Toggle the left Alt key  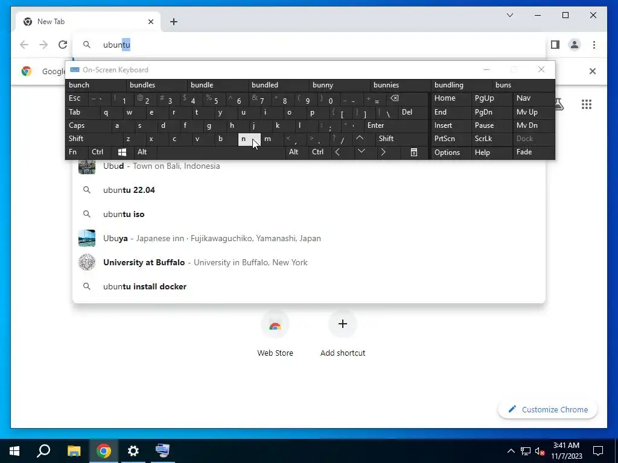pyautogui.click(x=145, y=152)
